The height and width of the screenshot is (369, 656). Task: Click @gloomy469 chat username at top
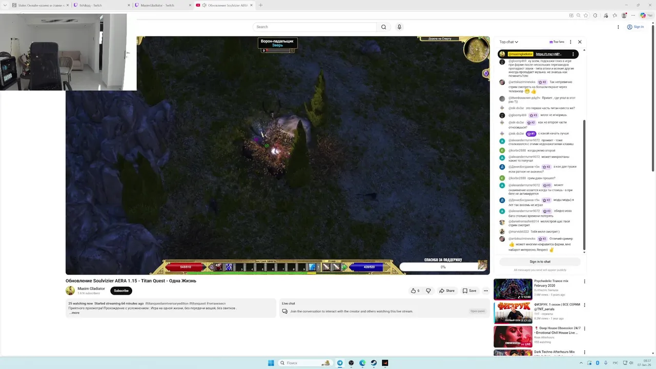[x=517, y=61]
